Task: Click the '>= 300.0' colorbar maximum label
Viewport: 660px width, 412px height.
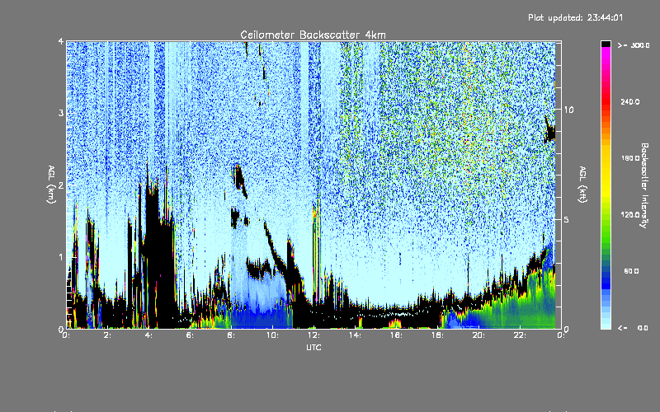Action: tap(634, 45)
